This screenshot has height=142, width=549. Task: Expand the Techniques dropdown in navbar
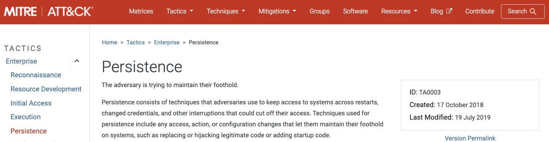pyautogui.click(x=226, y=11)
